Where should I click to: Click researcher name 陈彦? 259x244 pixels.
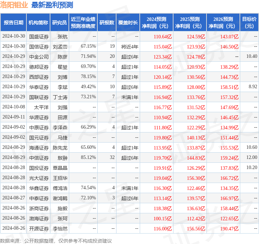click(x=63, y=57)
